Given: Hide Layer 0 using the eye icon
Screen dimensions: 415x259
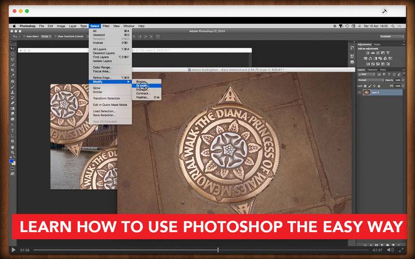Looking at the screenshot, I should pos(359,92).
